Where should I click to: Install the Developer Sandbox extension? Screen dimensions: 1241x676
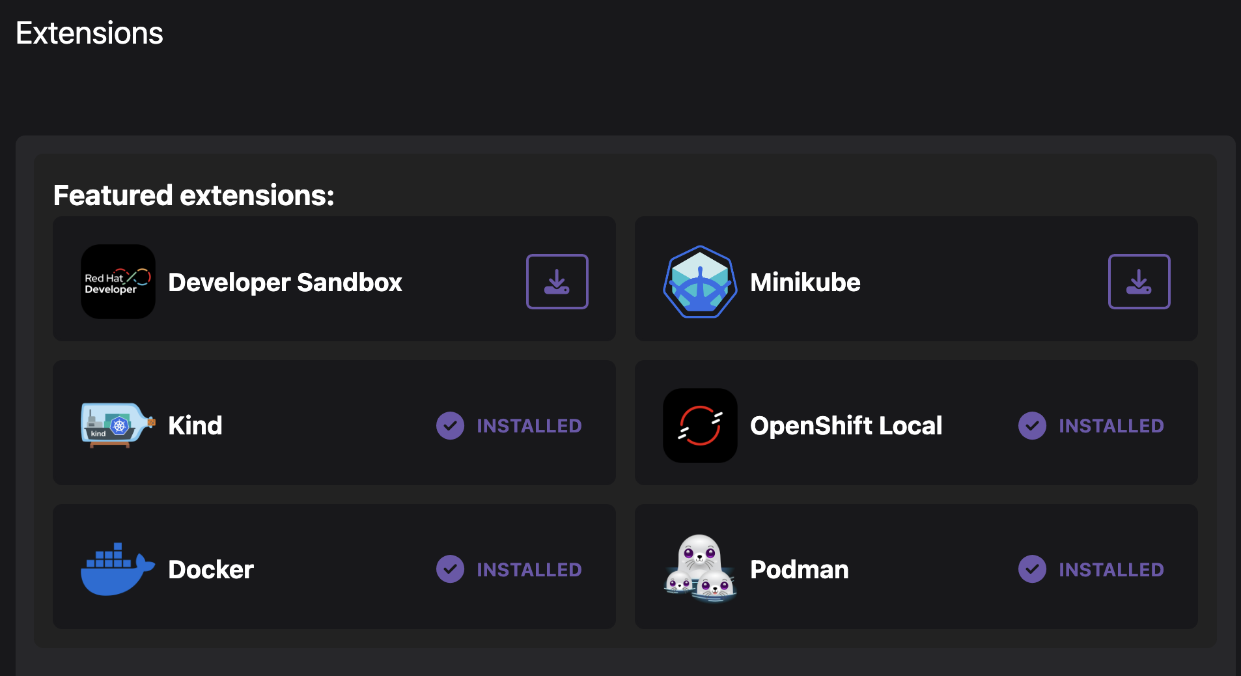click(x=557, y=281)
